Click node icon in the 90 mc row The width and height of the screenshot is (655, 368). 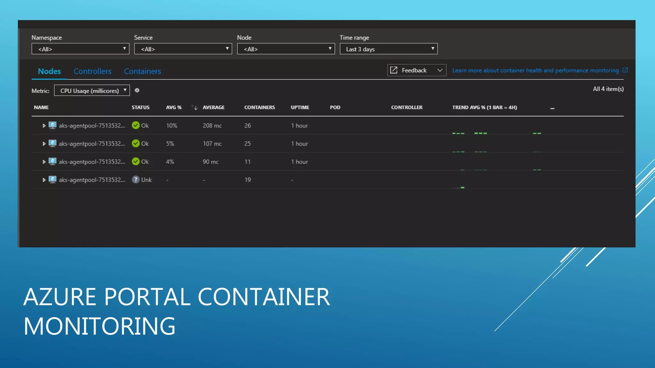coord(52,161)
